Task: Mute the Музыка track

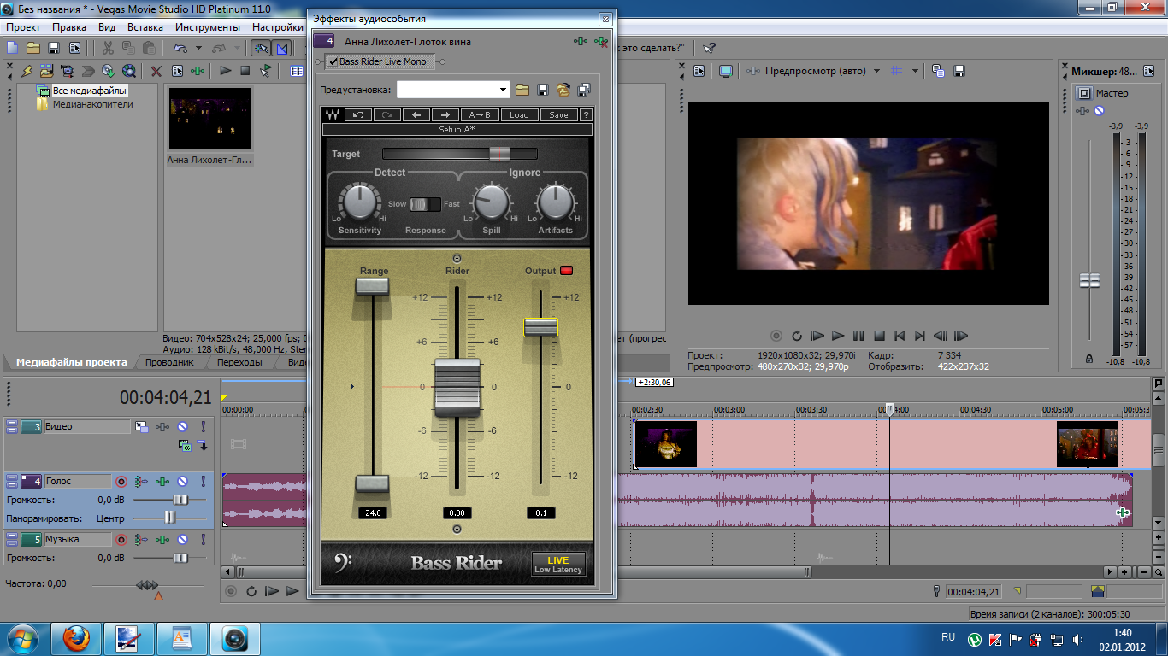Action: tap(182, 540)
